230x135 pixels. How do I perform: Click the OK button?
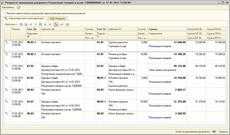(214, 131)
